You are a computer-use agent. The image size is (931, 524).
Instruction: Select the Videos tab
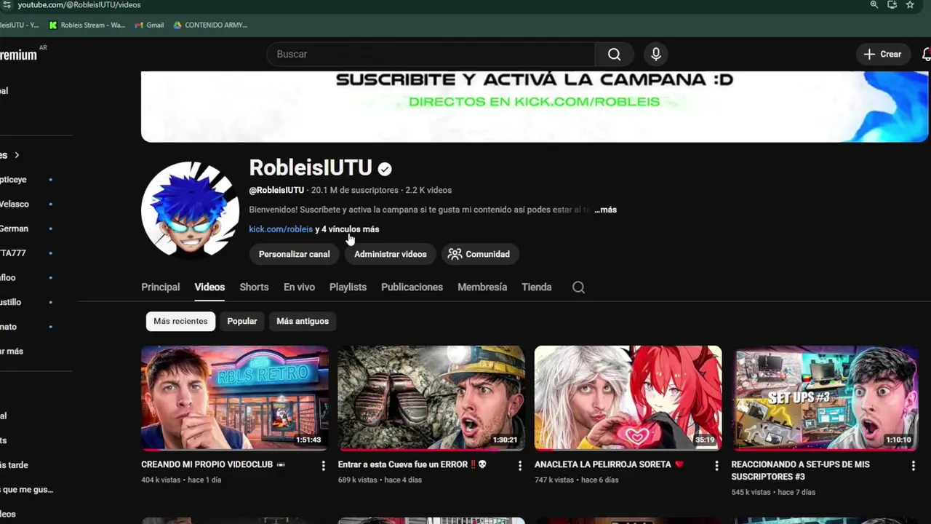209,287
